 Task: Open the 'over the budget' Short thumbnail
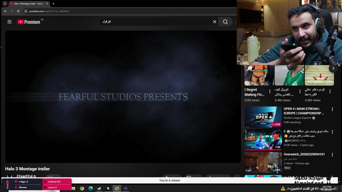pos(259,75)
